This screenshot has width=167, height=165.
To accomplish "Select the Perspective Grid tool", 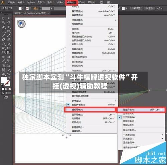I will pos(9,52).
